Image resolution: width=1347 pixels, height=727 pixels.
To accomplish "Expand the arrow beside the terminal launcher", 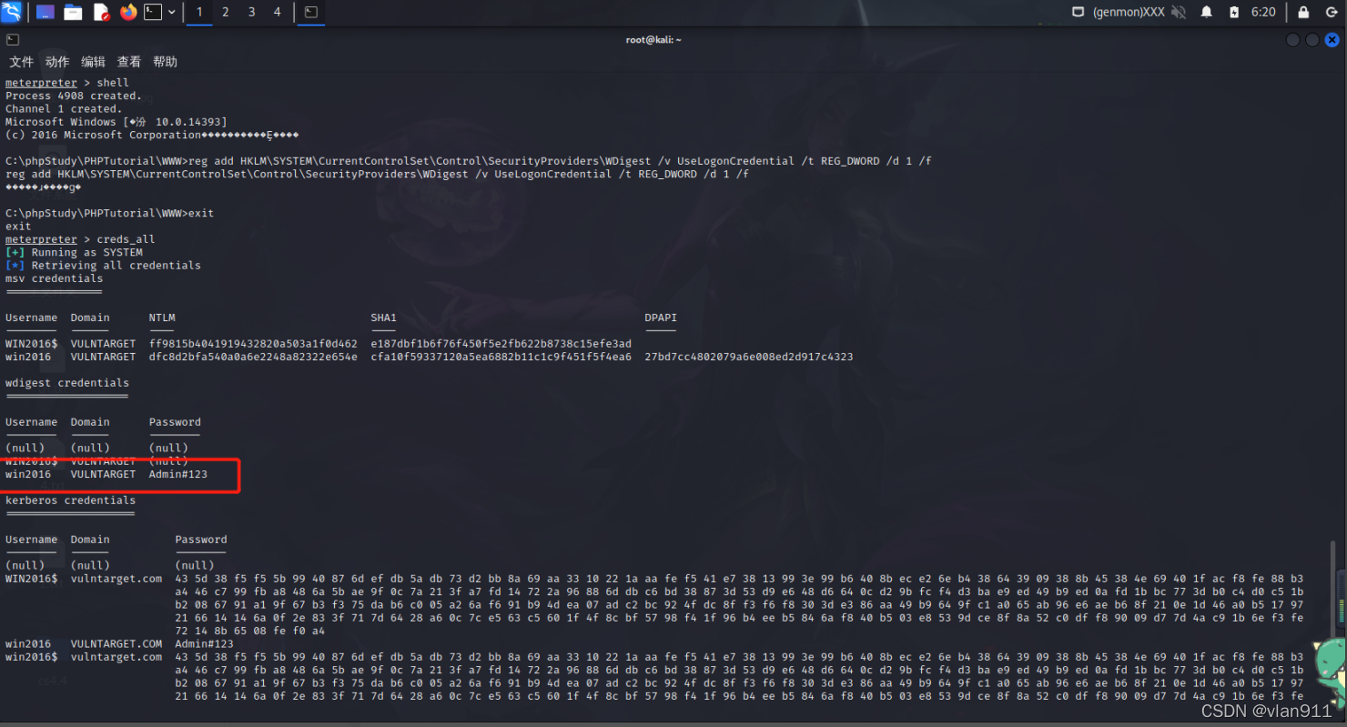I will (x=171, y=13).
